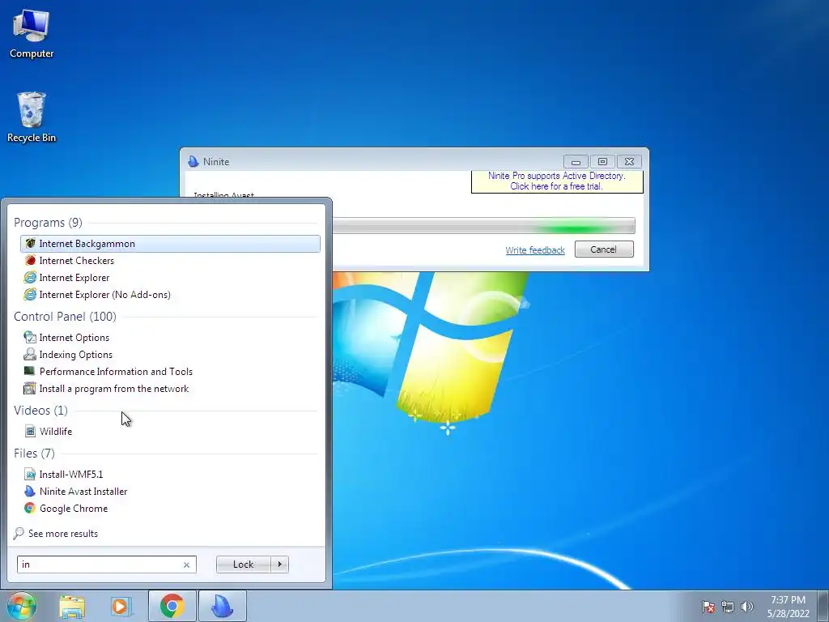Open Windows Media Player from taskbar
The width and height of the screenshot is (829, 622).
coord(121,606)
